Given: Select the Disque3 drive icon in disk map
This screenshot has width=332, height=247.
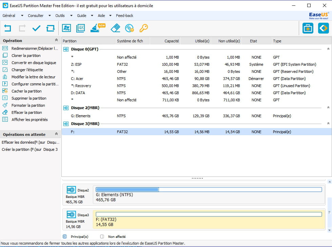Looking at the screenshot, I should pos(71,214).
